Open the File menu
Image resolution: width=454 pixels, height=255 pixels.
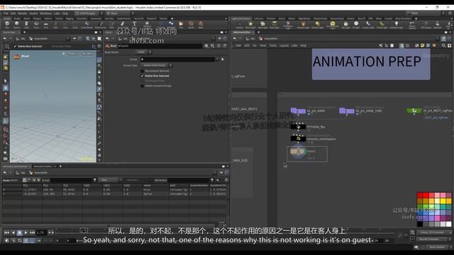6,13
